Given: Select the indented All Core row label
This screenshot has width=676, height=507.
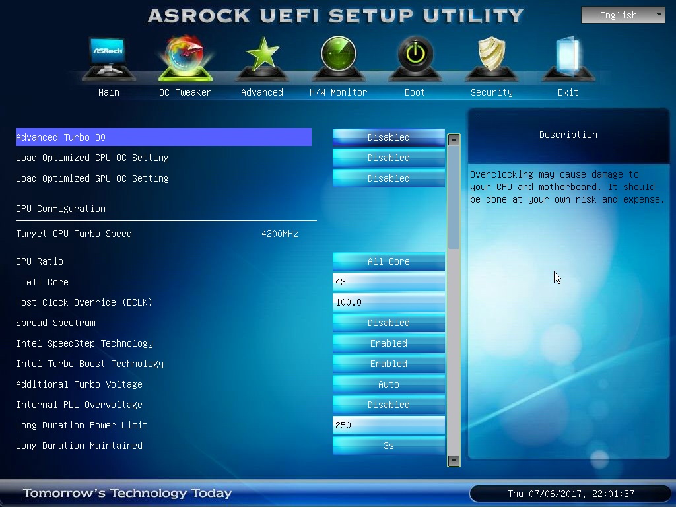Looking at the screenshot, I should point(48,282).
